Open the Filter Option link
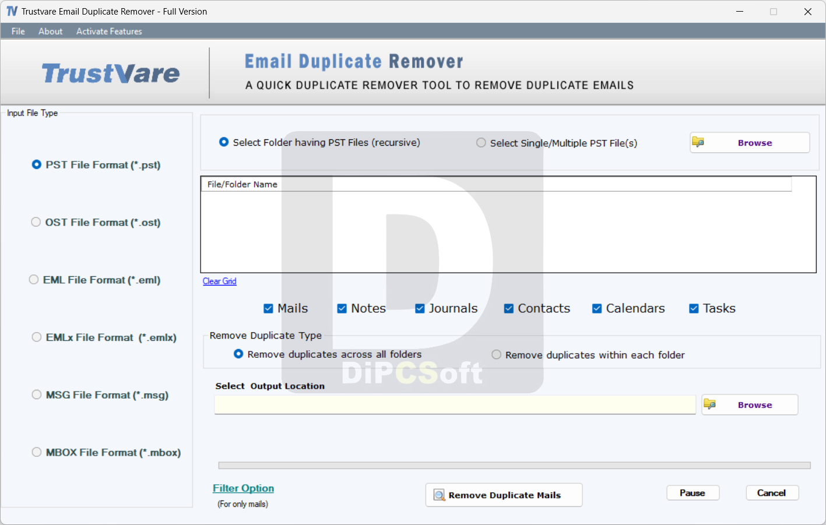The width and height of the screenshot is (826, 525). tap(243, 488)
